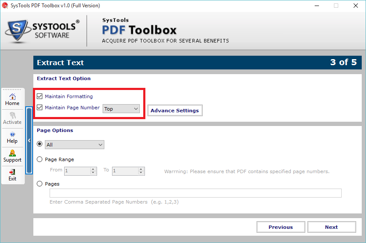The width and height of the screenshot is (366, 243).
Task: Collapse the sidebar with the blue arrow
Action: pos(29,140)
